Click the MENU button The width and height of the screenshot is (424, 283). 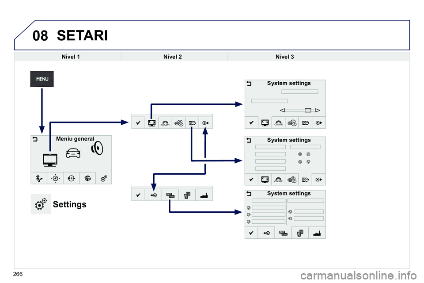pyautogui.click(x=42, y=79)
